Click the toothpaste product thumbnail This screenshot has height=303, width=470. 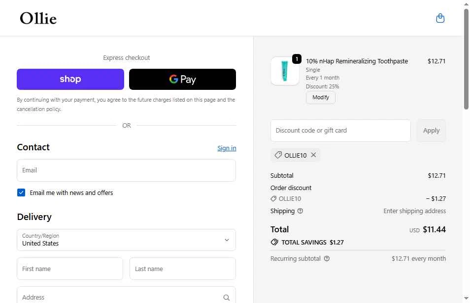tap(285, 71)
